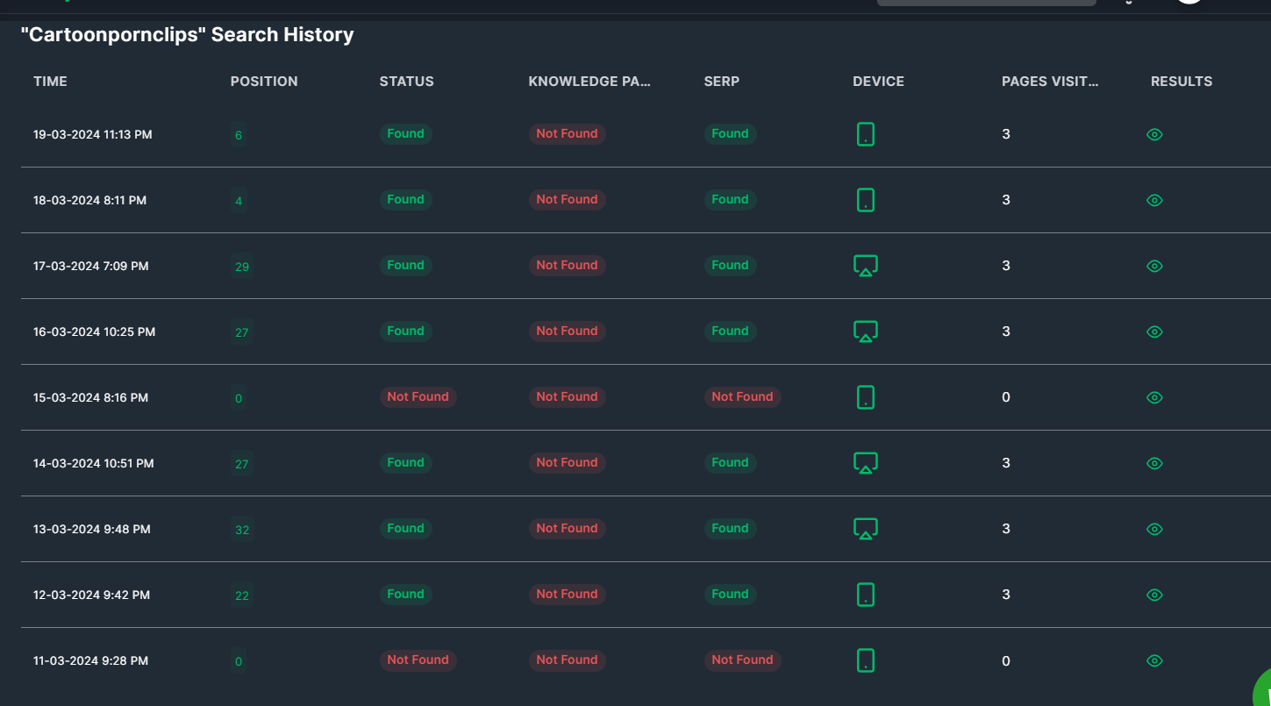Click the desktop device icon for 14-03-2024
The height and width of the screenshot is (706, 1271).
pos(866,463)
